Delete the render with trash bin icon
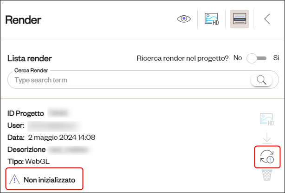285x193 pixels. click(267, 175)
